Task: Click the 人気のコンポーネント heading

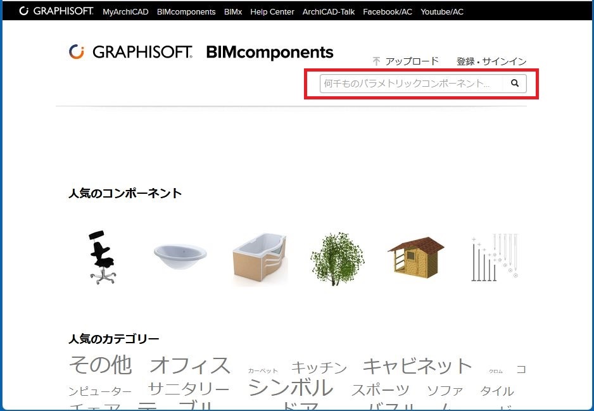Action: pyautogui.click(x=125, y=193)
